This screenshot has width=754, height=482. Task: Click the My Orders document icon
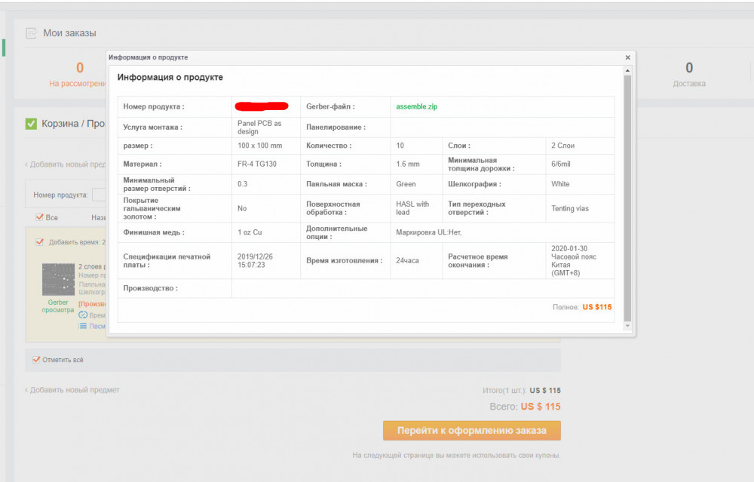point(31,33)
